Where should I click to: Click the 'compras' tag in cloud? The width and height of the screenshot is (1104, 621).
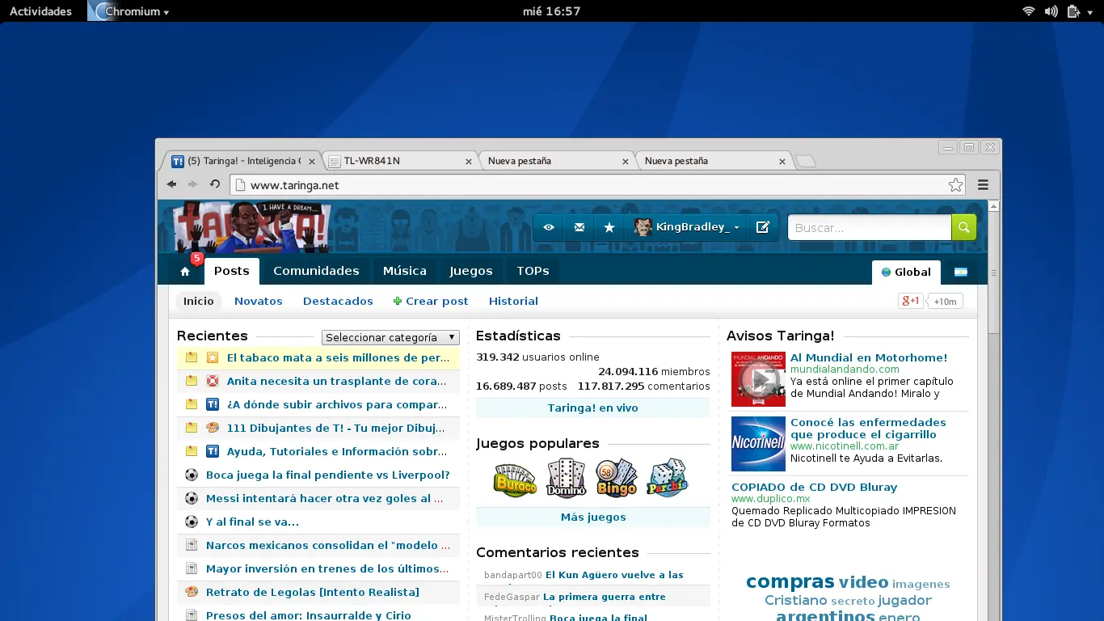[790, 581]
